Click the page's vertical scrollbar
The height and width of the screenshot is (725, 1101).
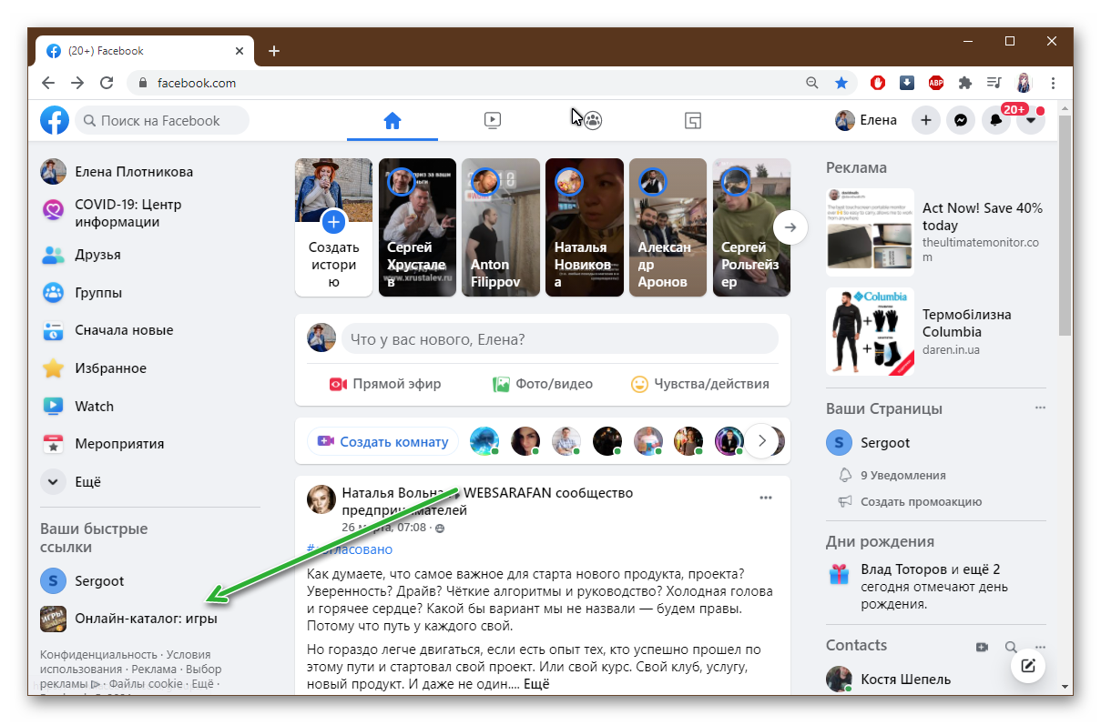click(x=1065, y=227)
